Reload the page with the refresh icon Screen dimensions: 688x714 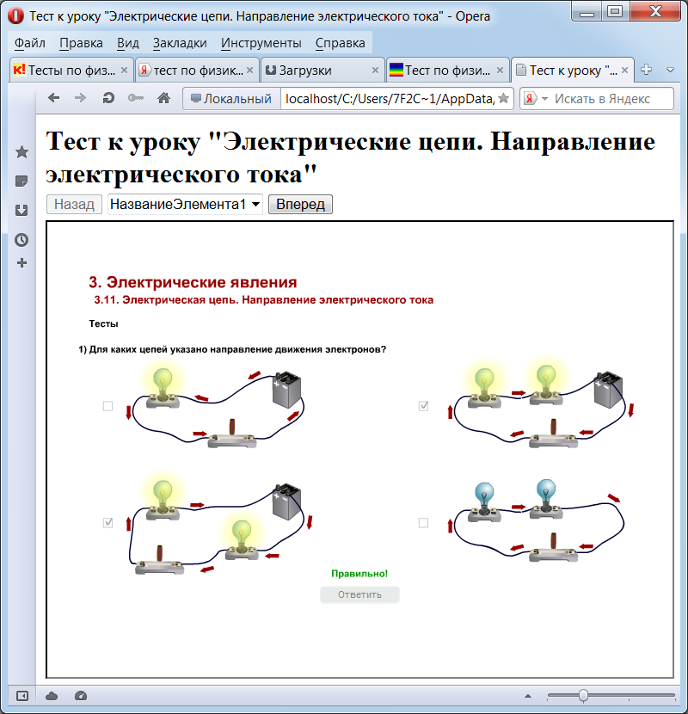(x=108, y=98)
